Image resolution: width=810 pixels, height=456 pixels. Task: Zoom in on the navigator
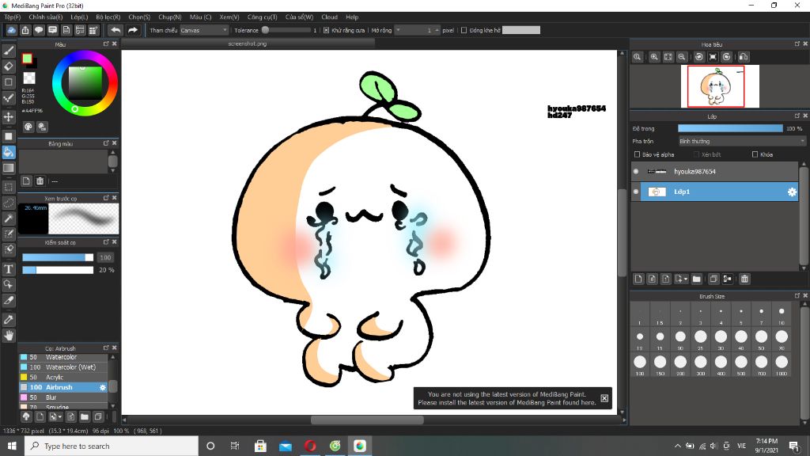tap(654, 57)
